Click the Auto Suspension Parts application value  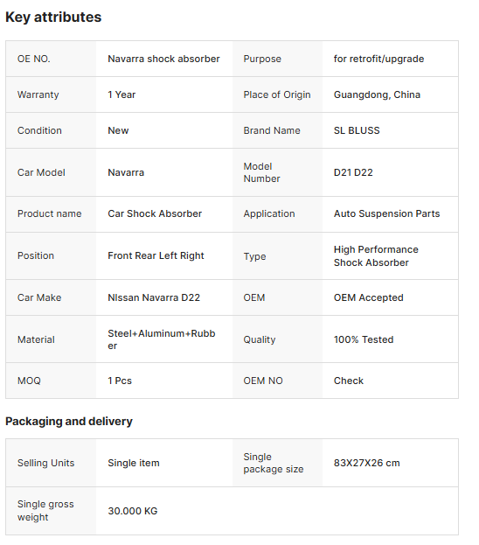pyautogui.click(x=386, y=213)
